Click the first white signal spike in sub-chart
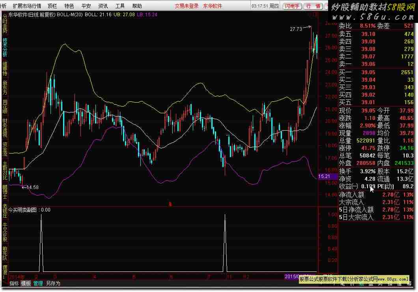The width and height of the screenshot is (418, 292). tap(41, 243)
